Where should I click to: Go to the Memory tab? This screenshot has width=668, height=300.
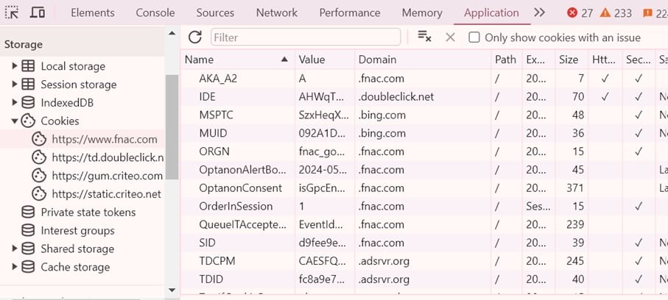tap(423, 12)
